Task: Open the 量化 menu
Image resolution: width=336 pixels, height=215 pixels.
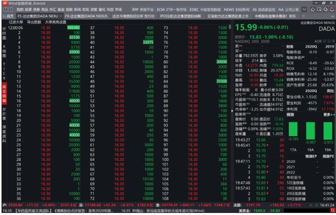Action: [102, 10]
